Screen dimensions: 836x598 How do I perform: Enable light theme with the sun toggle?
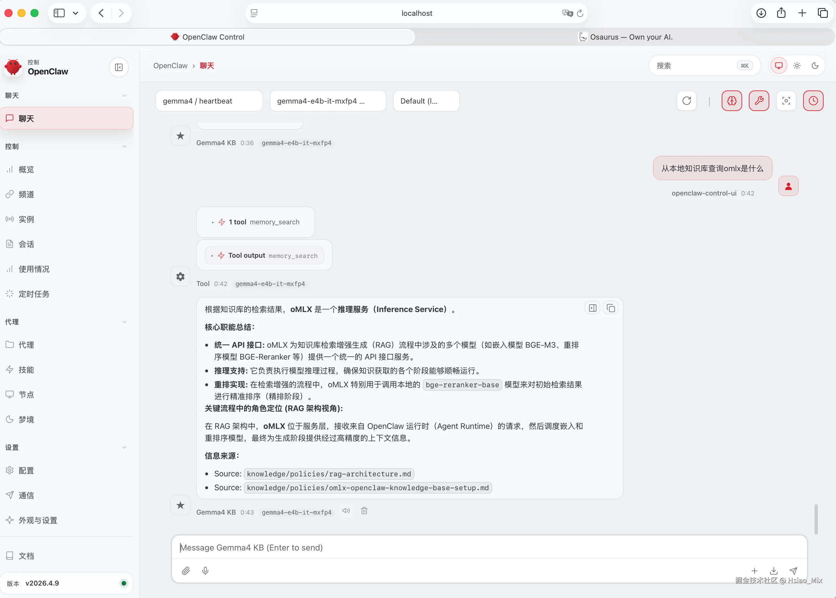click(x=797, y=66)
